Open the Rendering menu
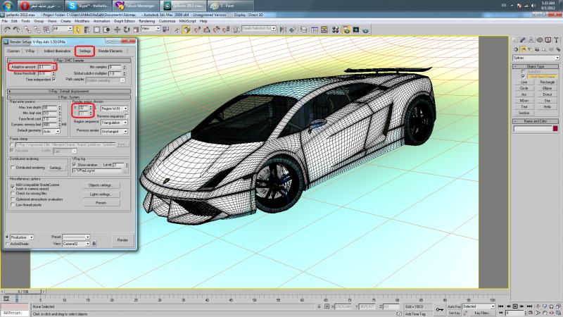The image size is (563, 317). (x=146, y=21)
